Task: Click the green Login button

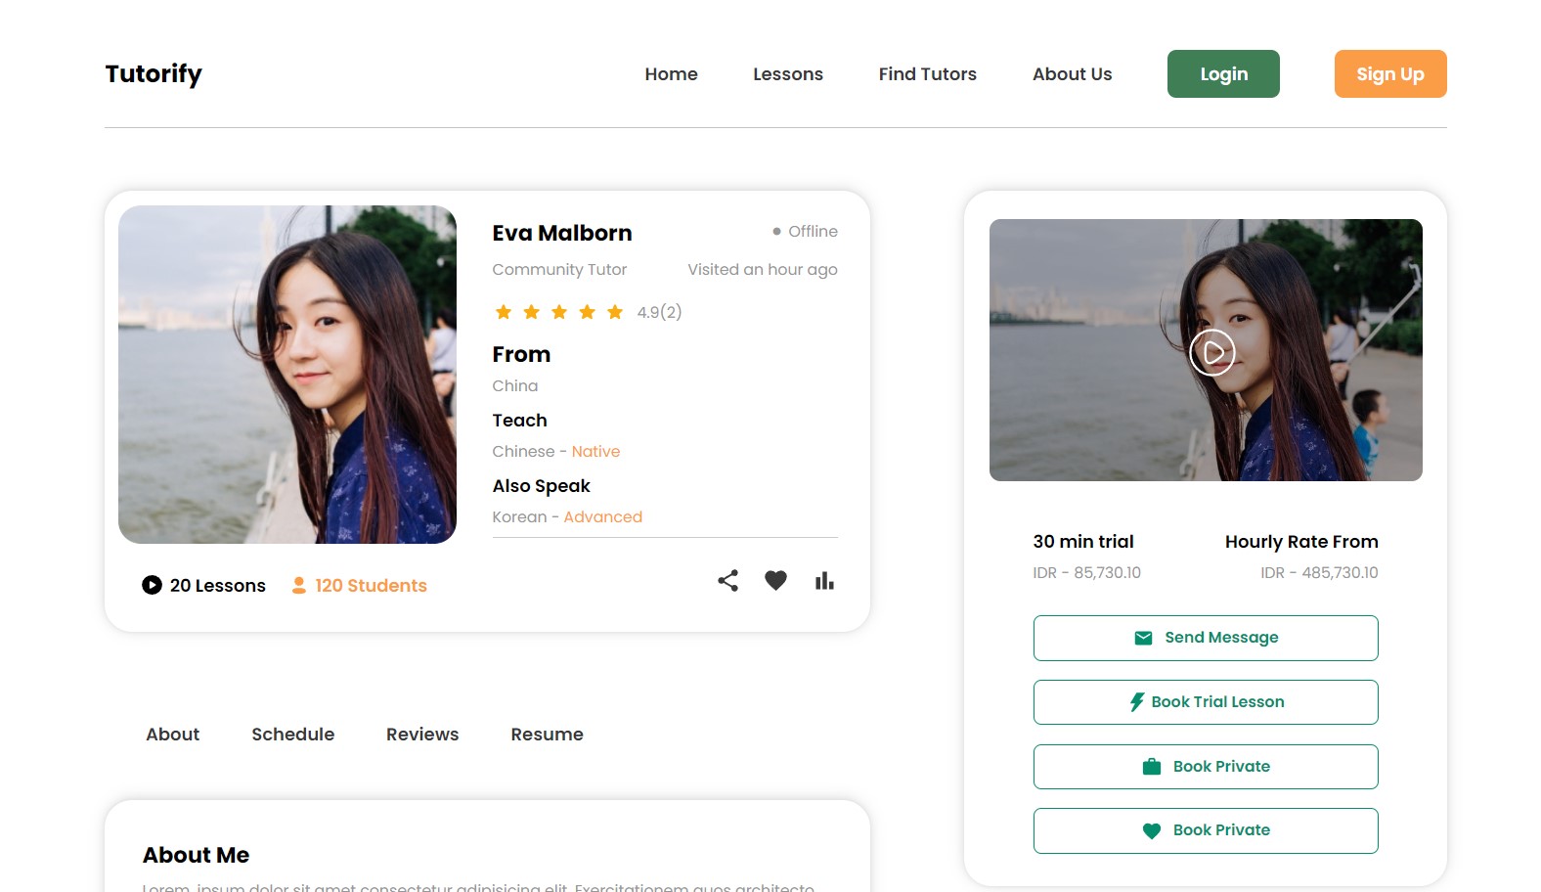Action: [1223, 74]
